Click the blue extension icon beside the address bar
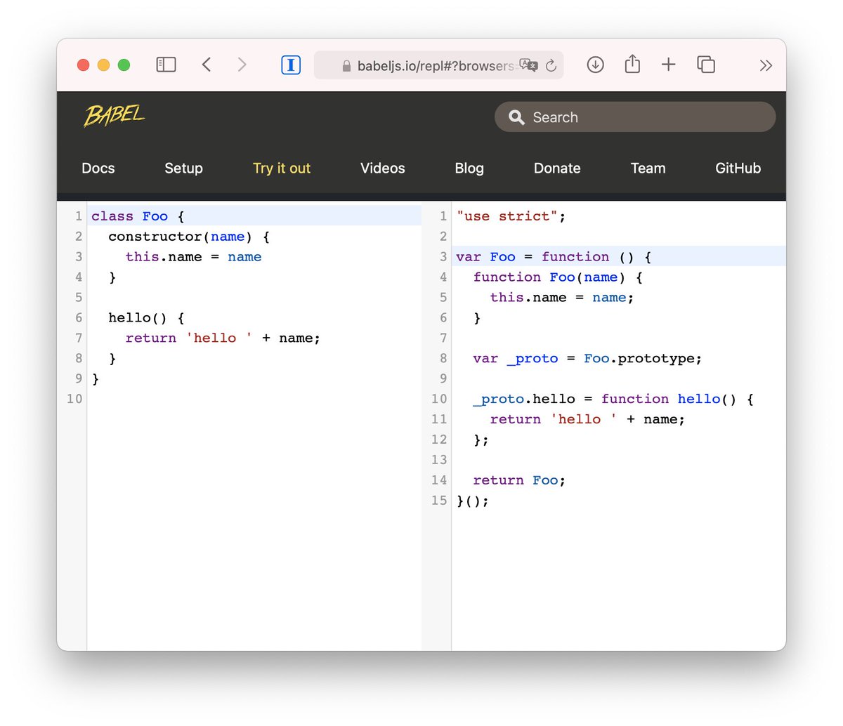 291,64
